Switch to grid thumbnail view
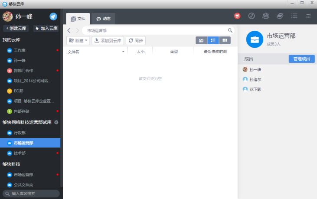317x199 pixels. [x=225, y=40]
